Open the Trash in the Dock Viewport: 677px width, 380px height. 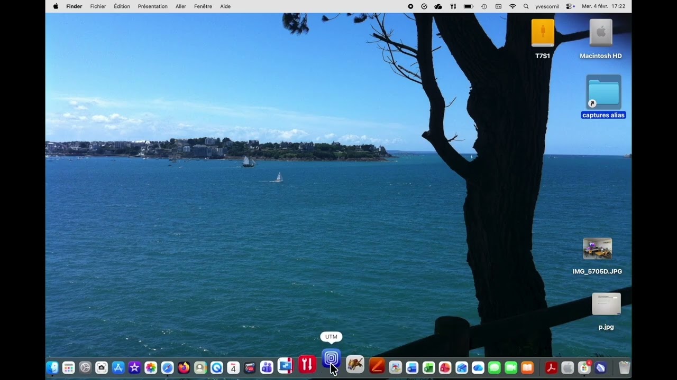624,368
